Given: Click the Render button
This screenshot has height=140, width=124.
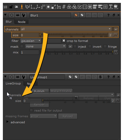Looking at the screenshot, I should point(39,105).
